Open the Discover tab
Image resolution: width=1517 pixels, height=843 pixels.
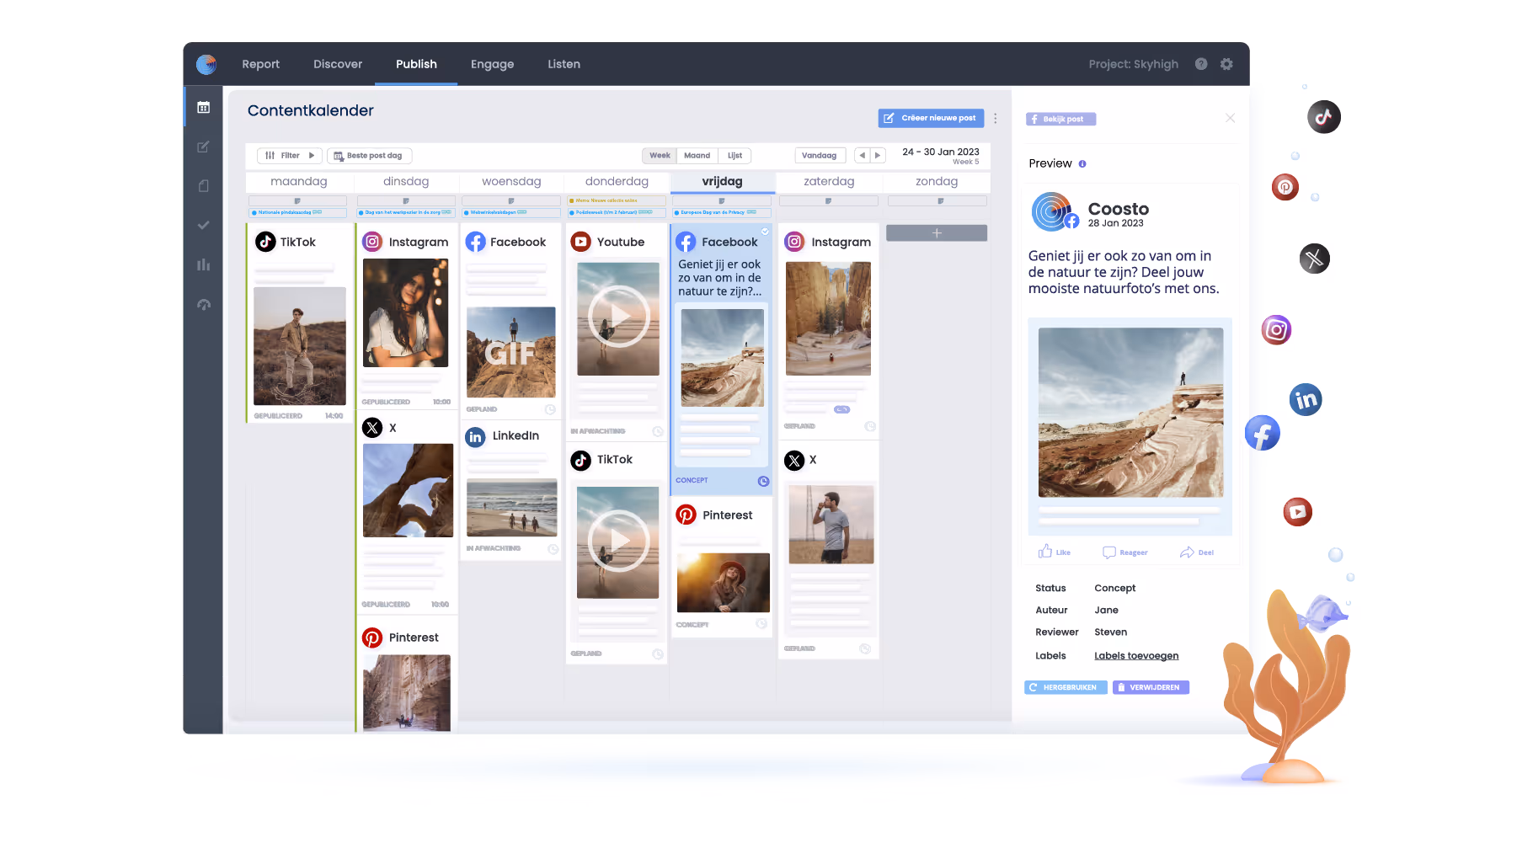coord(338,64)
